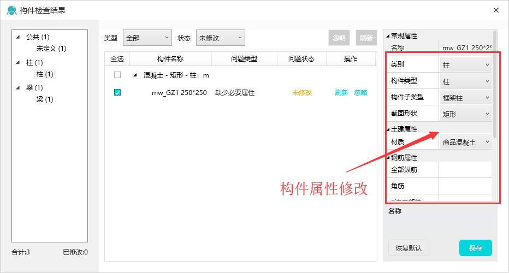Select the highlighted 柱 (1) child item
The width and height of the screenshot is (509, 273).
click(x=45, y=74)
